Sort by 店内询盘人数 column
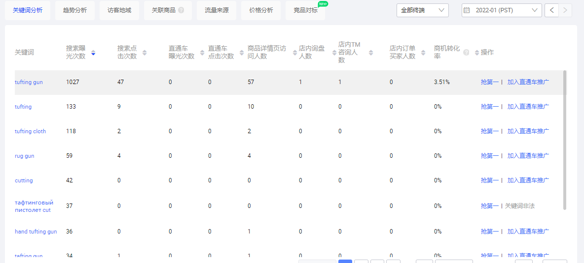The height and width of the screenshot is (263, 584). (x=334, y=53)
